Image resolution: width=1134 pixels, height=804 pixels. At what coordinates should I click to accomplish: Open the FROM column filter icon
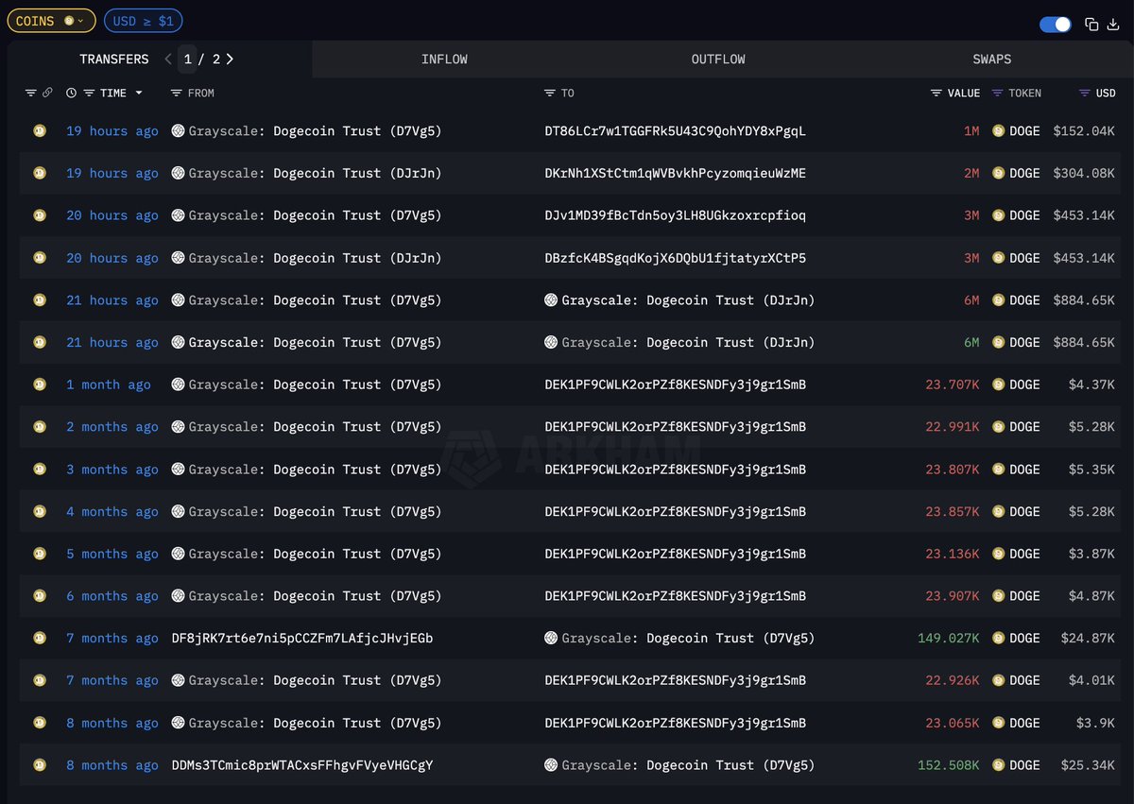(x=177, y=93)
